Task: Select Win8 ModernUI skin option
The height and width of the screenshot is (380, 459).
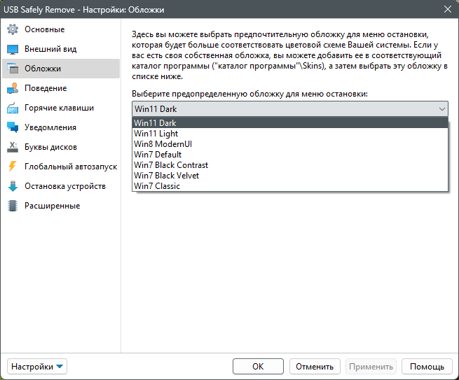Action: pos(163,144)
